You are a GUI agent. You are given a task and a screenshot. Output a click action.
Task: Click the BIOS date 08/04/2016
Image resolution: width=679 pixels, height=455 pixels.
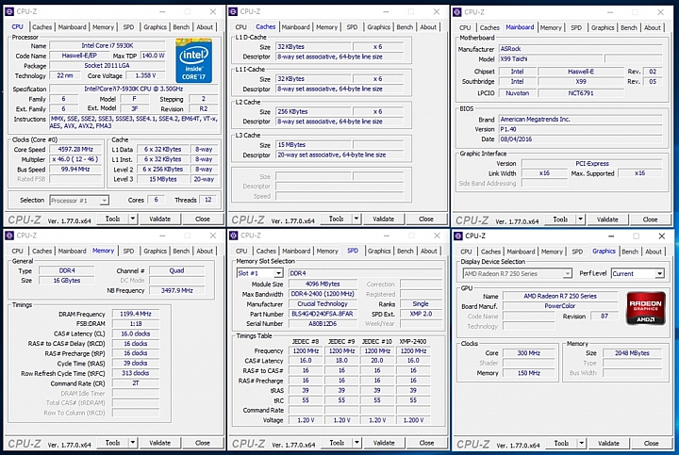click(x=580, y=139)
